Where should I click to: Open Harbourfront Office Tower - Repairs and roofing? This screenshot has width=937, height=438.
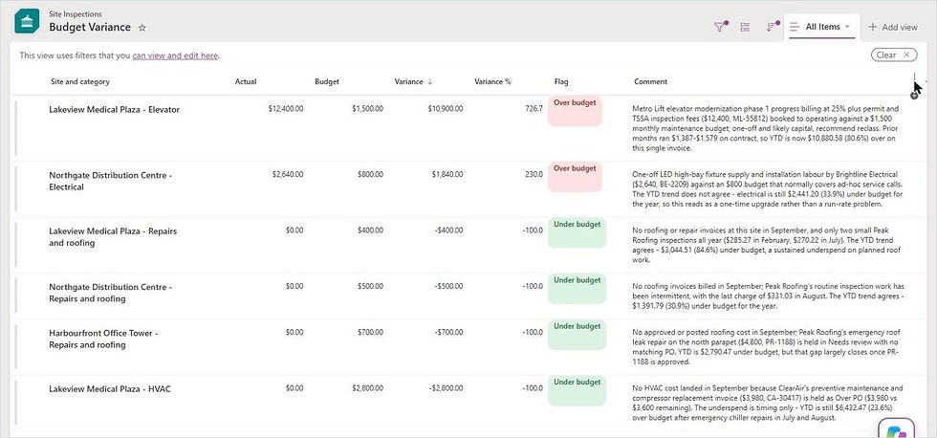[x=103, y=339]
